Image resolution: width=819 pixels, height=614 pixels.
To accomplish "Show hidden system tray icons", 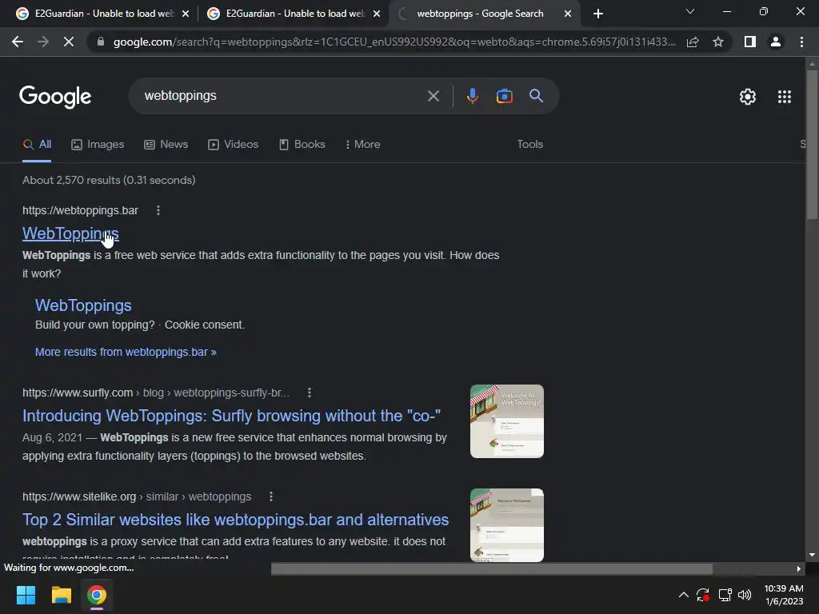I will pos(683,595).
